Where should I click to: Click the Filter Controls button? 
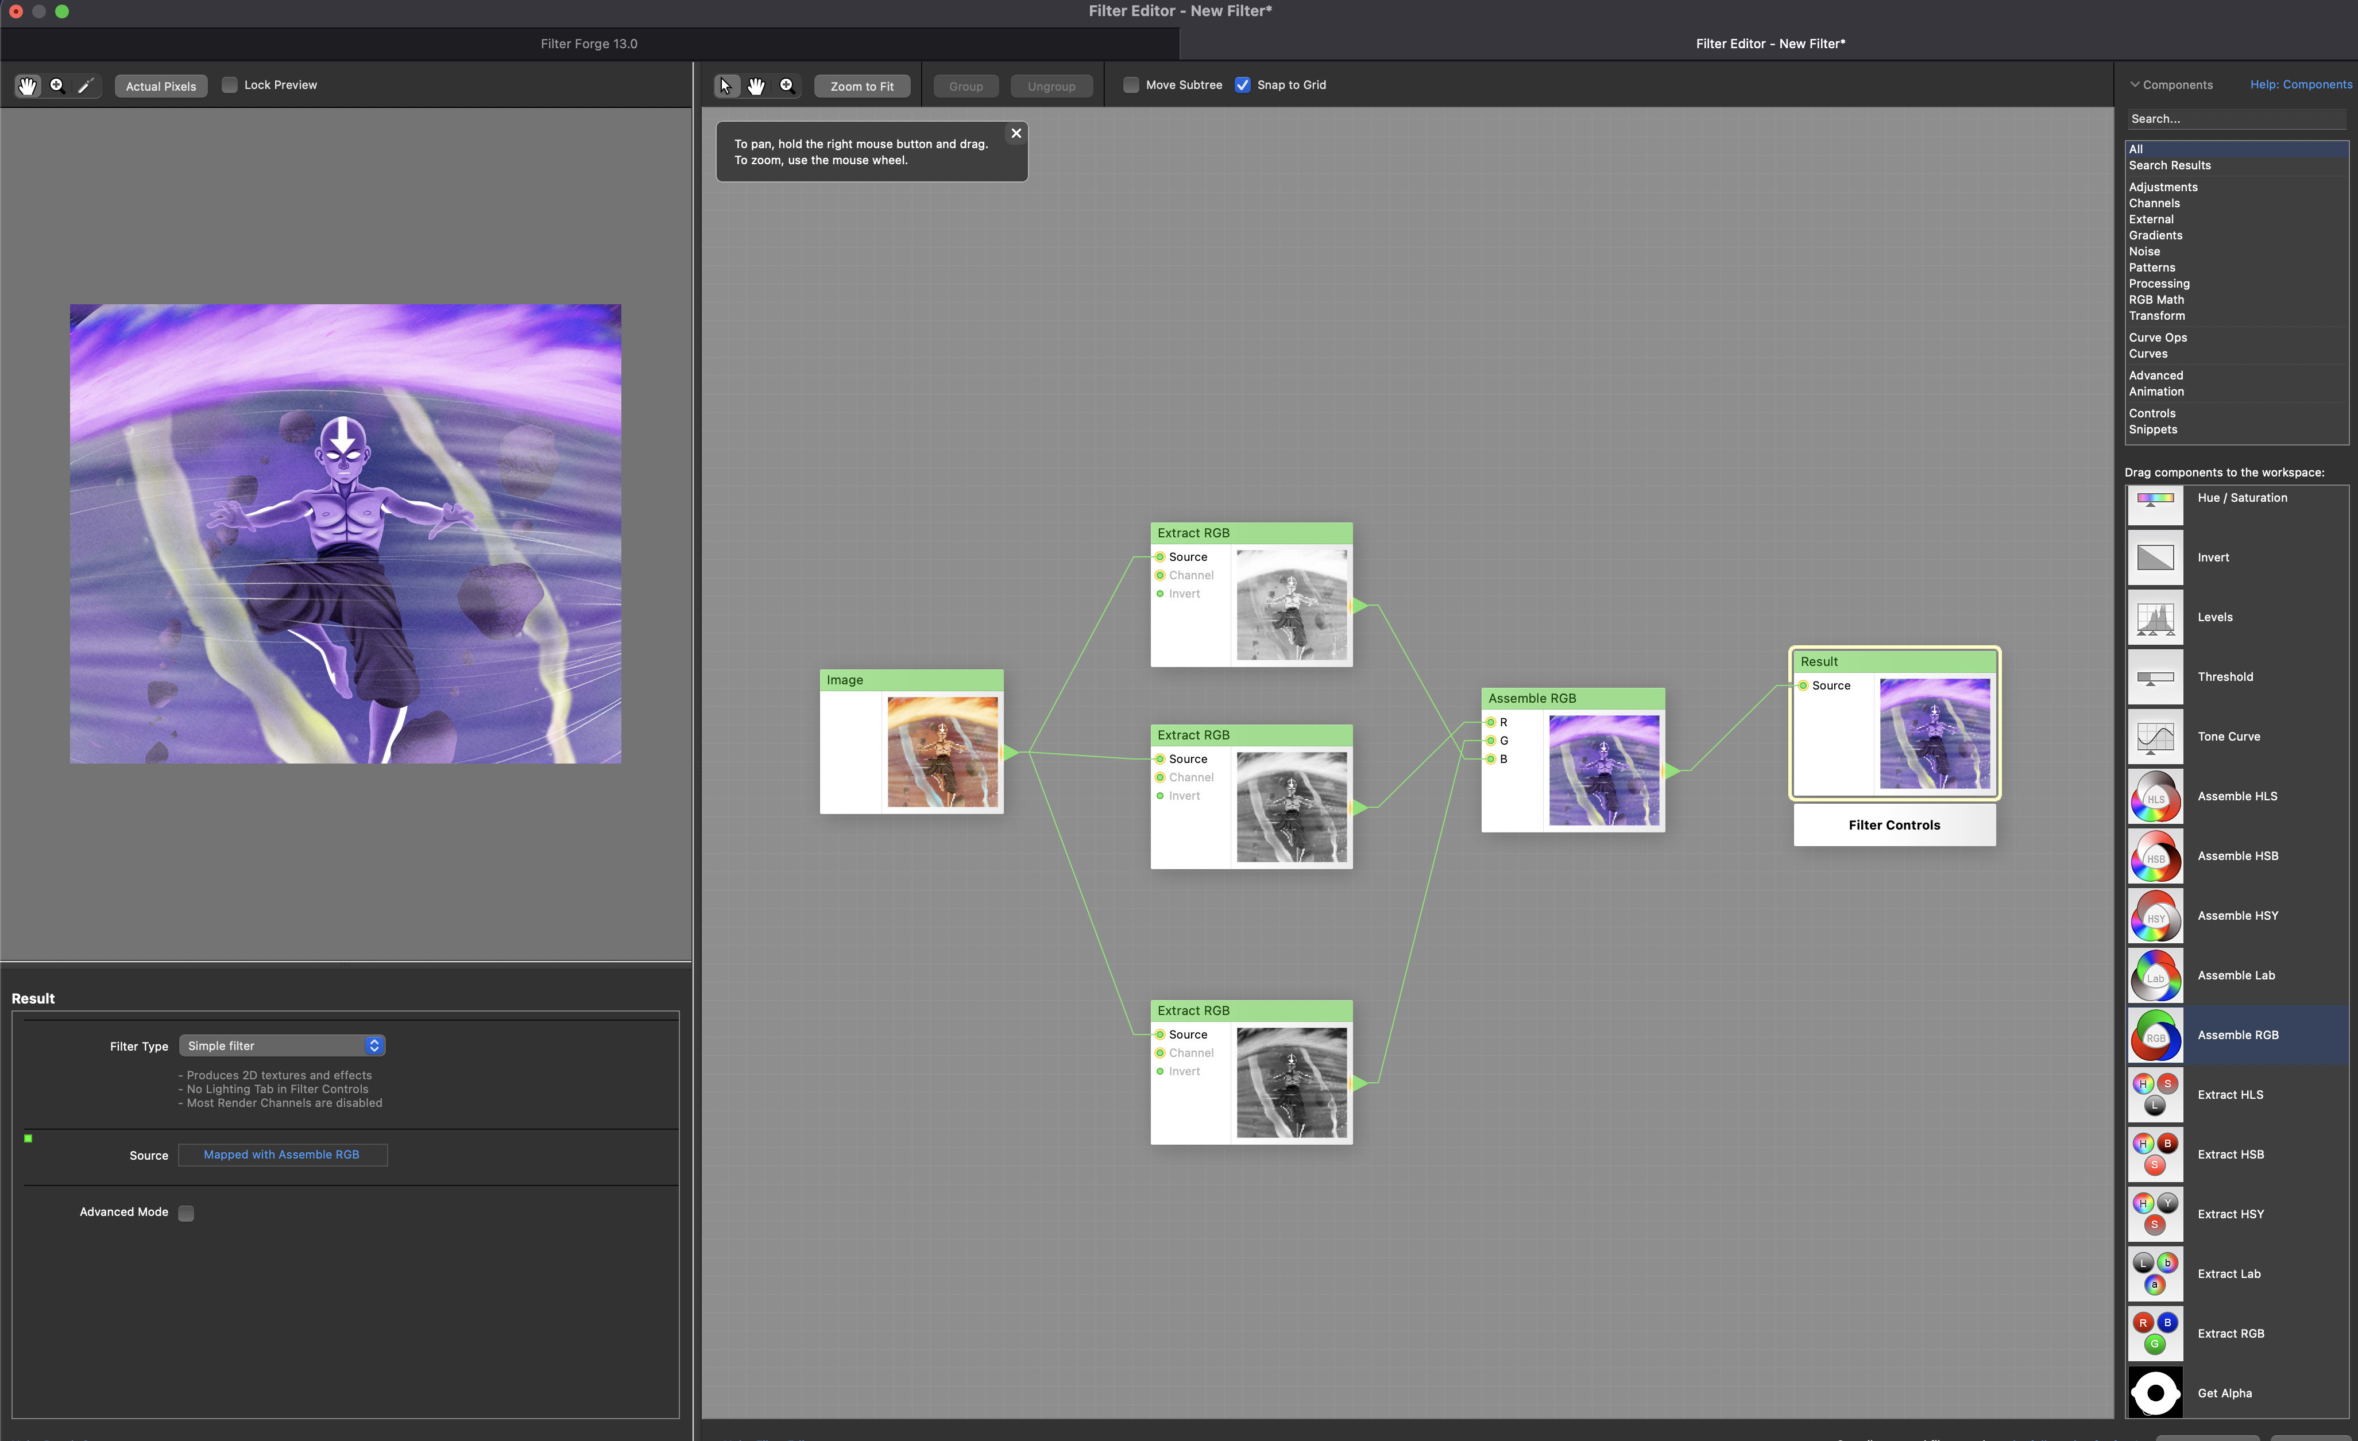(1894, 825)
